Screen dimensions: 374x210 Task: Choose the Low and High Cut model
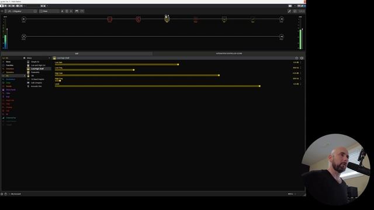click(x=38, y=65)
